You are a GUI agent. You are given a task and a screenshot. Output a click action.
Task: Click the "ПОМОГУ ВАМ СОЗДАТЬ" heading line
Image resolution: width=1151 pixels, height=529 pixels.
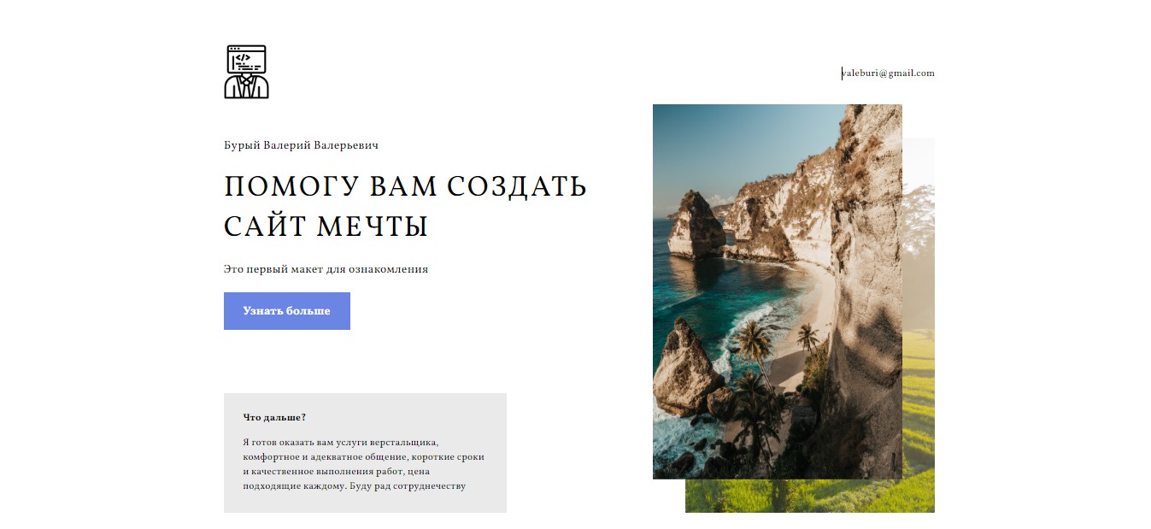[405, 186]
